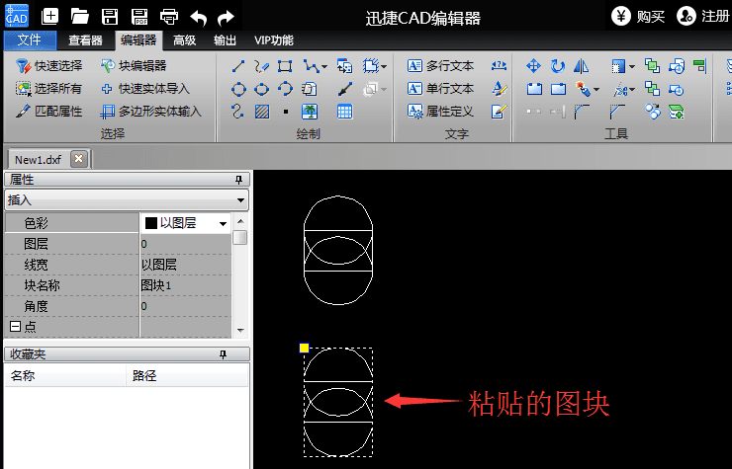The height and width of the screenshot is (469, 732).
Task: Click the Redo arrow icon
Action: coord(227,18)
